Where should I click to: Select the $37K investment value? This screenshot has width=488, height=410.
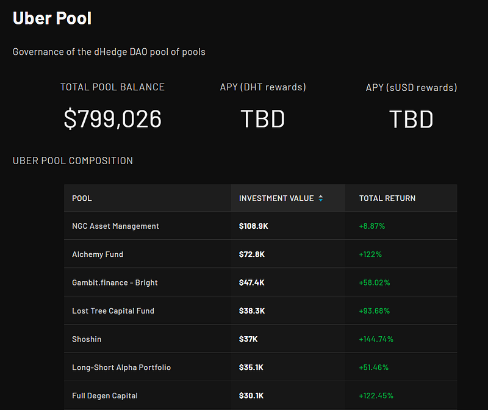[248, 339]
